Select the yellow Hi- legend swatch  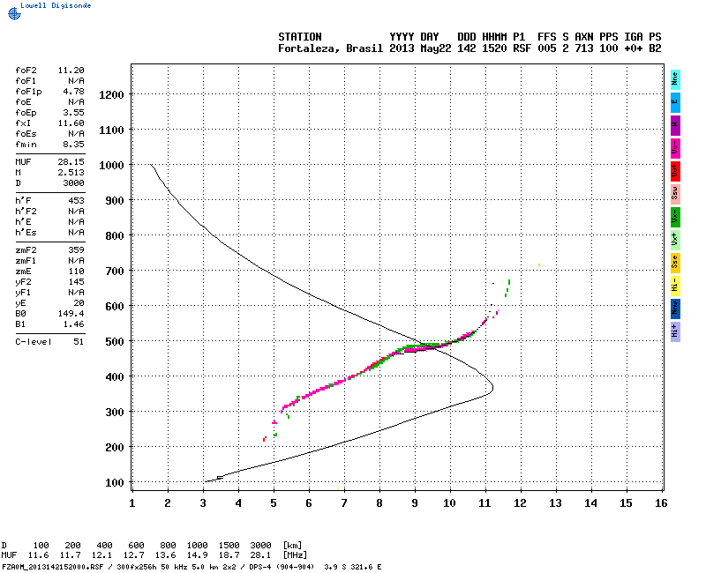click(675, 286)
